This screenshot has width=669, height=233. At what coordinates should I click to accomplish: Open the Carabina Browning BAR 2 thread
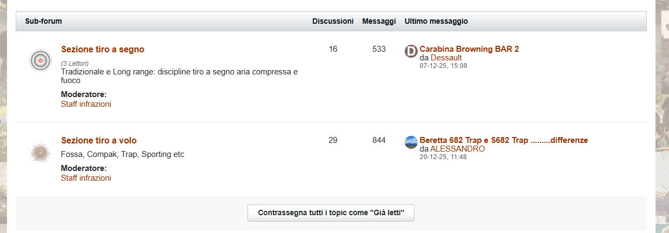coord(469,49)
